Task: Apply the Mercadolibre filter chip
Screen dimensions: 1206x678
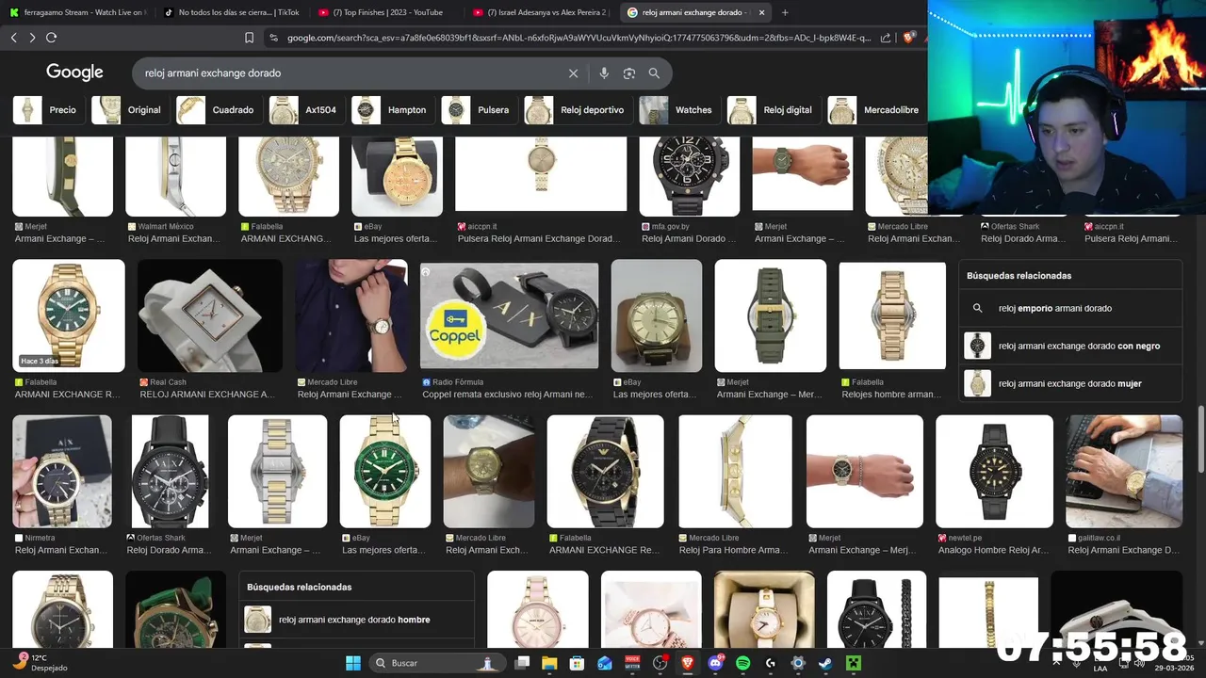Action: [877, 110]
